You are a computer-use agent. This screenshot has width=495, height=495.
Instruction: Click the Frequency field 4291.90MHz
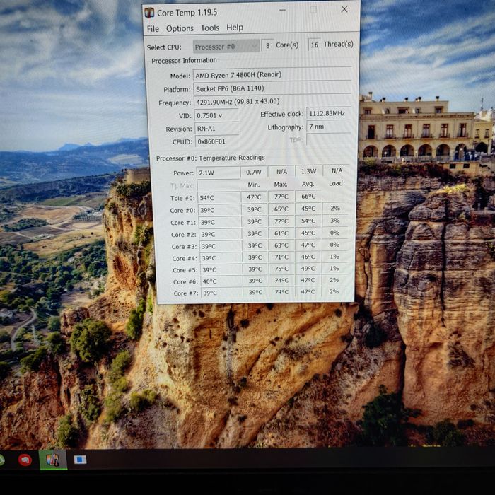pyautogui.click(x=272, y=102)
